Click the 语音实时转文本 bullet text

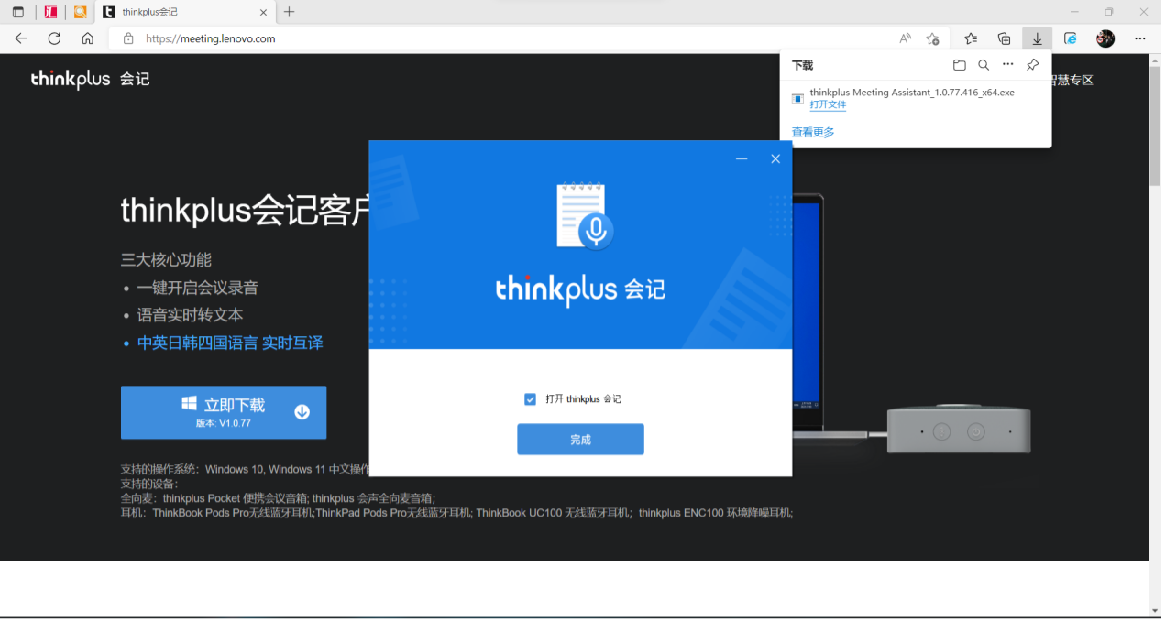point(191,315)
